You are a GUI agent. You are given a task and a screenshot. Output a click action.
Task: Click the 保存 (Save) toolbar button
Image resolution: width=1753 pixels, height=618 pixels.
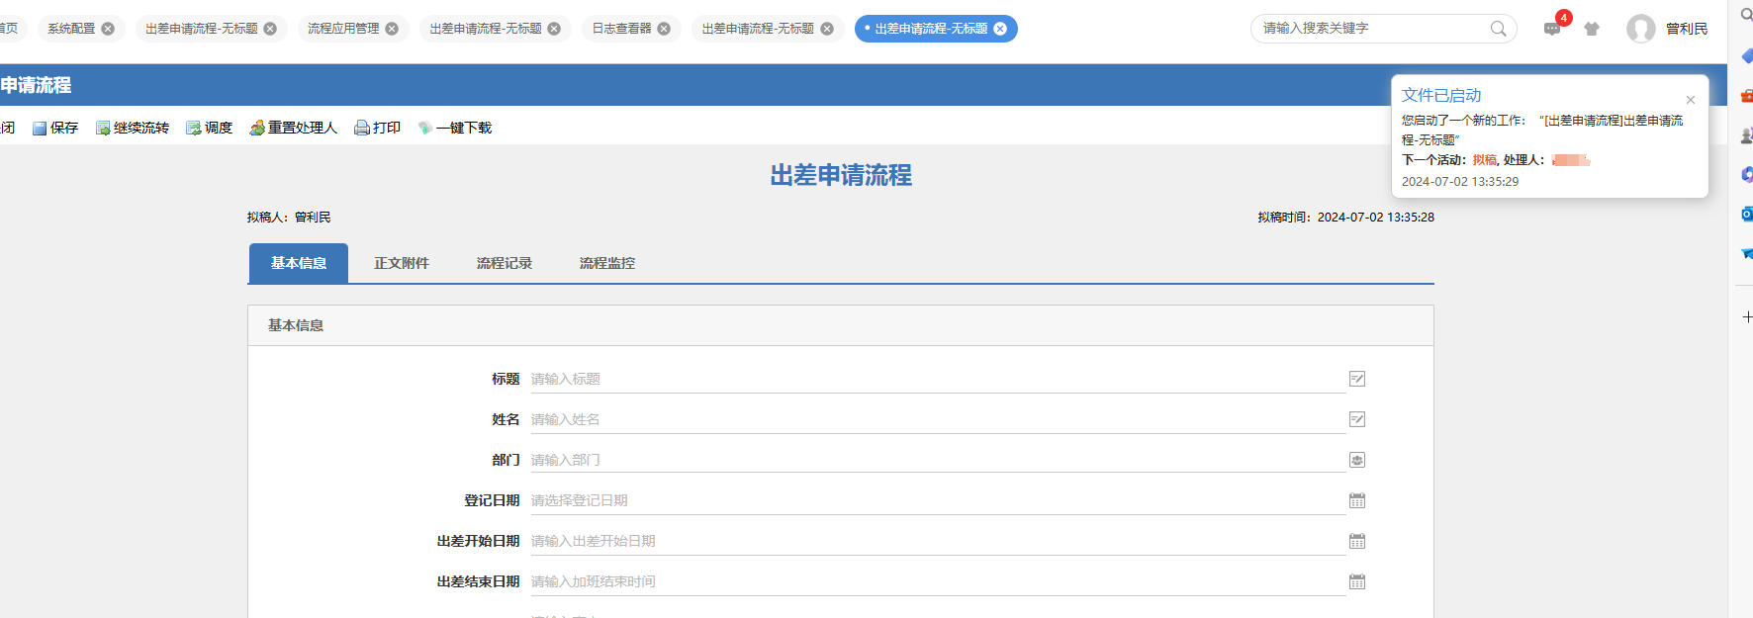tap(55, 128)
